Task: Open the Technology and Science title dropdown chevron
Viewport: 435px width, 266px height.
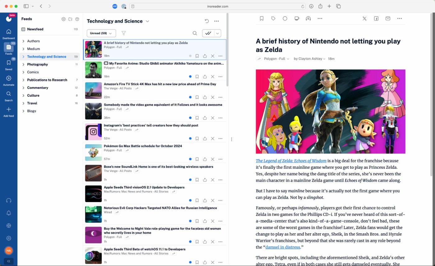Action: (148, 21)
